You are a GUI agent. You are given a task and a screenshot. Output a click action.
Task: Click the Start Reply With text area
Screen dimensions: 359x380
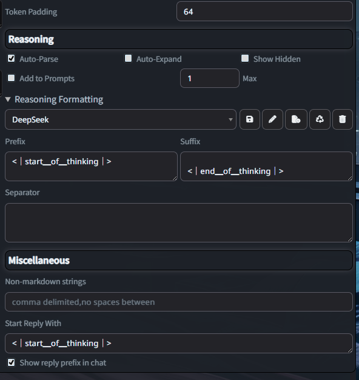pos(179,343)
